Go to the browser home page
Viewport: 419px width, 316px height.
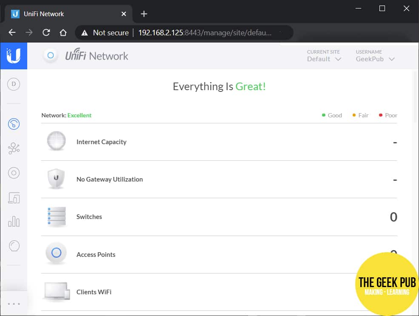point(63,33)
